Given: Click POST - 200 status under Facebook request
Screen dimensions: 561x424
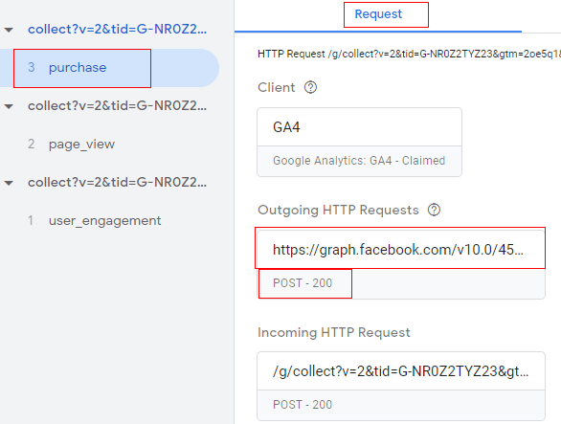Looking at the screenshot, I should pyautogui.click(x=303, y=283).
